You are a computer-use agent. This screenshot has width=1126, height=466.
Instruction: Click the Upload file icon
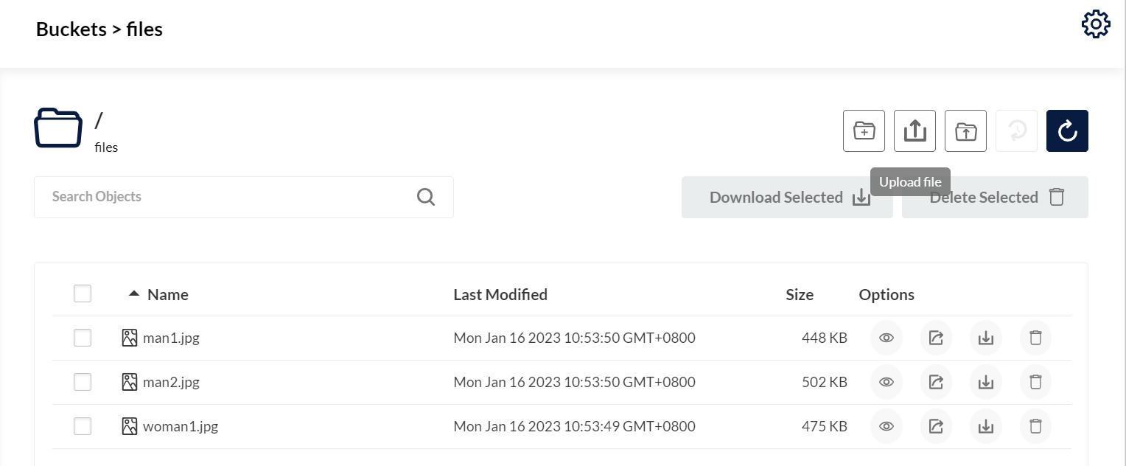point(915,131)
